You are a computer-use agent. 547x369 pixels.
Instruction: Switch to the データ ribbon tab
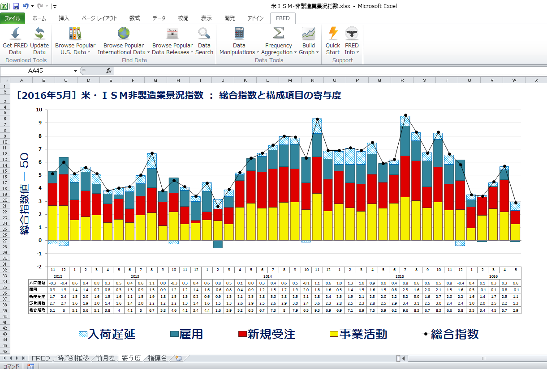pos(159,18)
